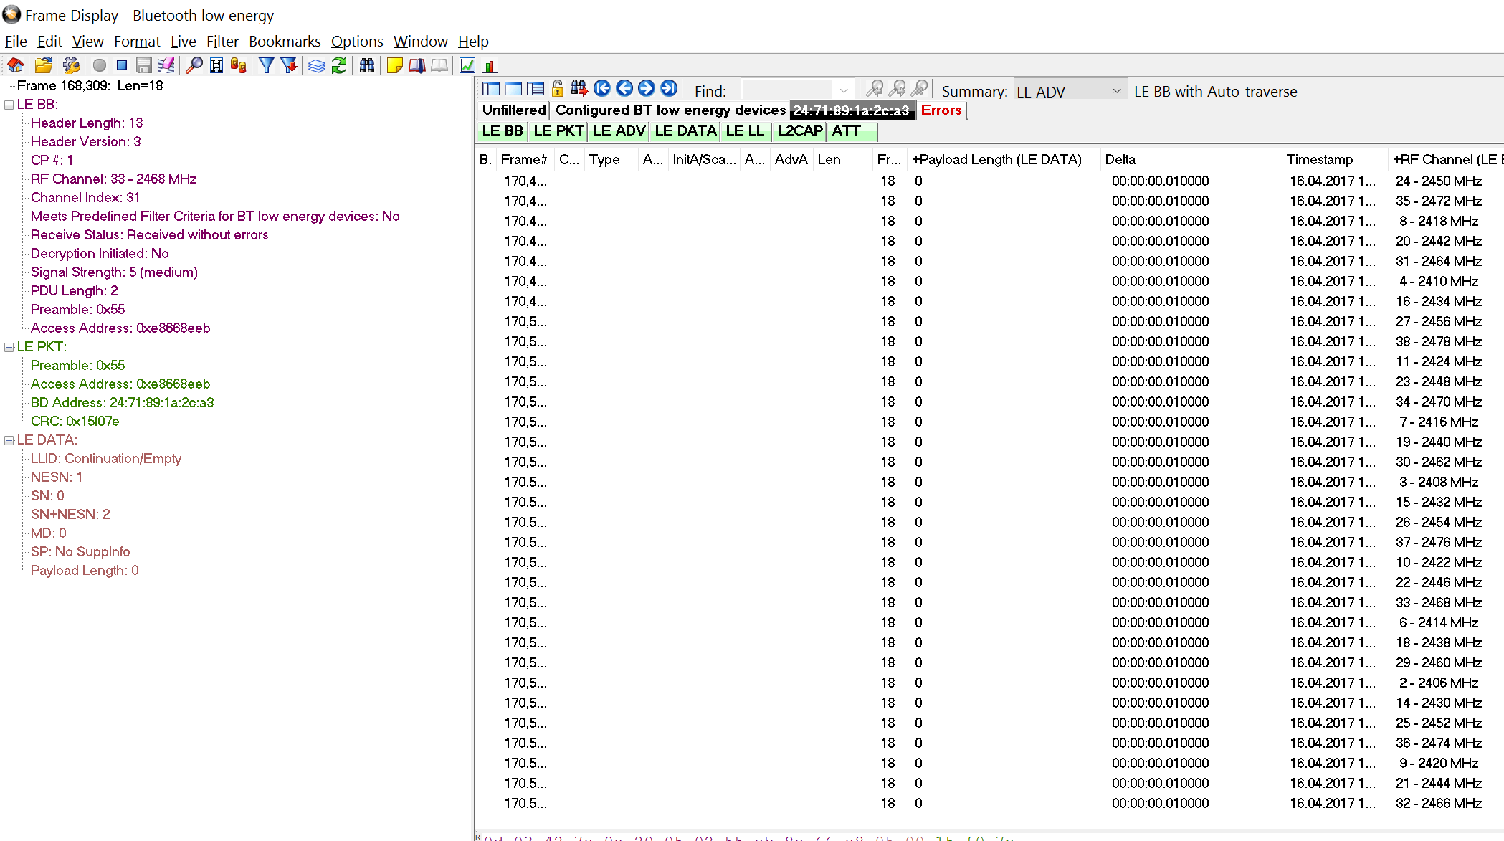Switch to the LE DATA protocol tab
1504x841 pixels.
pyautogui.click(x=685, y=131)
